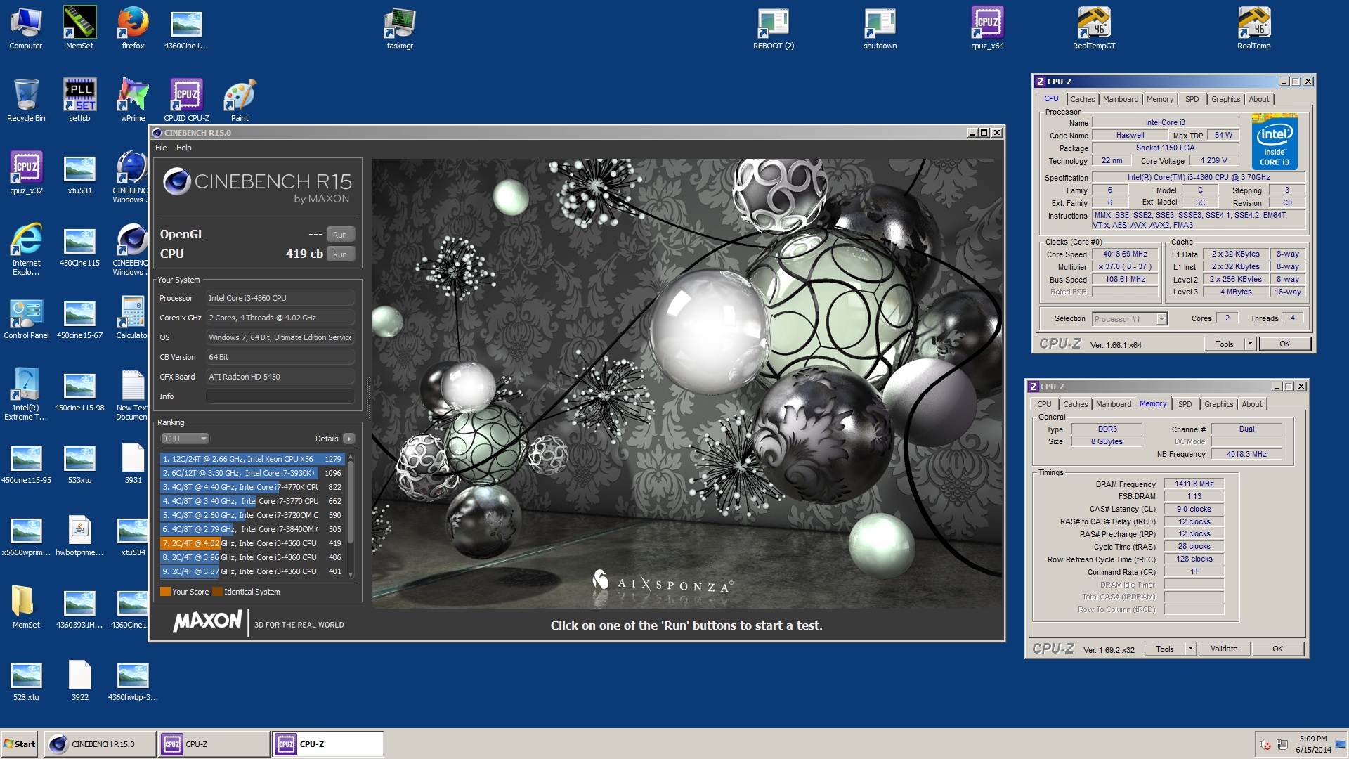
Task: Open the Ranking CPU dropdown
Action: pos(185,439)
